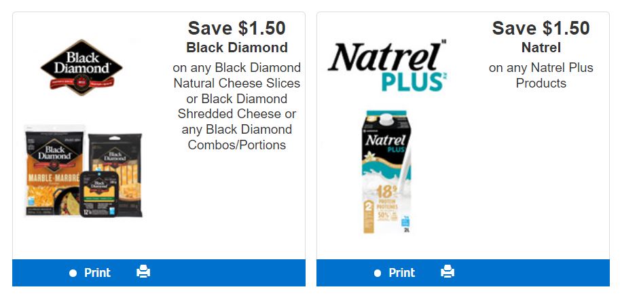Click the Natural Cheese Slices offer description
This screenshot has height=300, width=620.
(x=237, y=106)
